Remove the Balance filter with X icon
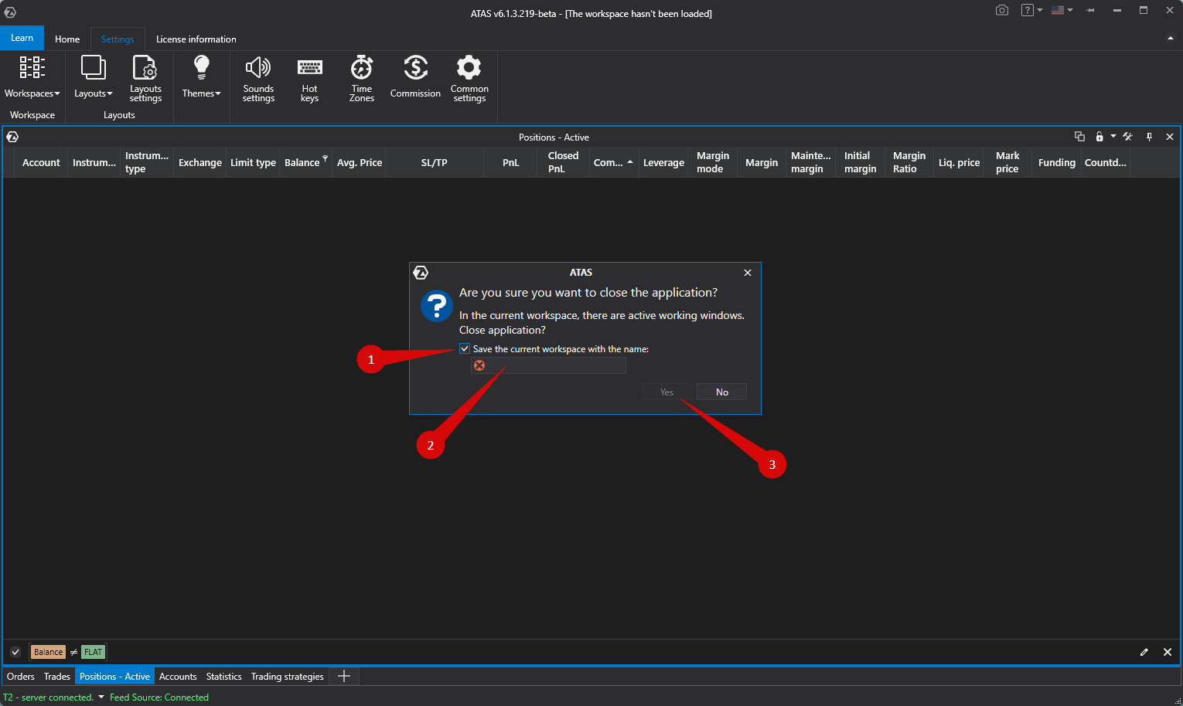This screenshot has width=1183, height=706. click(1168, 652)
